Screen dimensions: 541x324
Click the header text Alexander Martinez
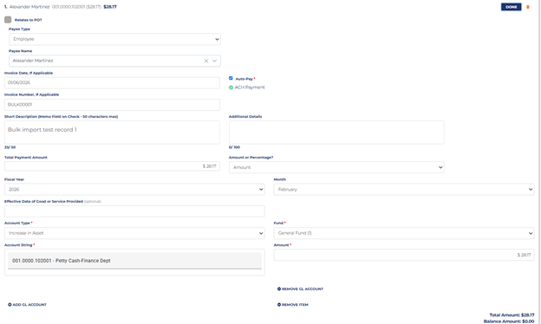point(29,7)
